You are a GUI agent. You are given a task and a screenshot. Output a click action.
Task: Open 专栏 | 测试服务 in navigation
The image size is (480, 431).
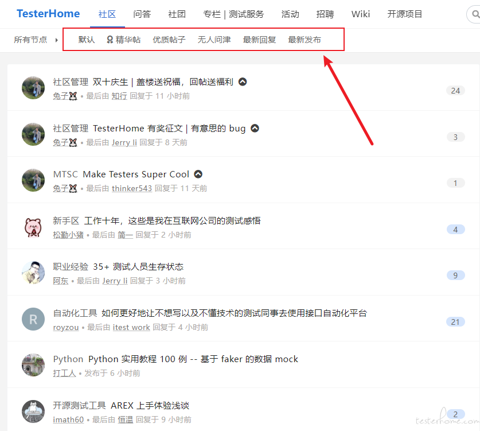click(233, 14)
